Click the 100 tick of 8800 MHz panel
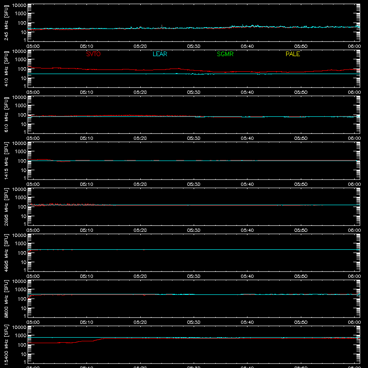 [22, 299]
